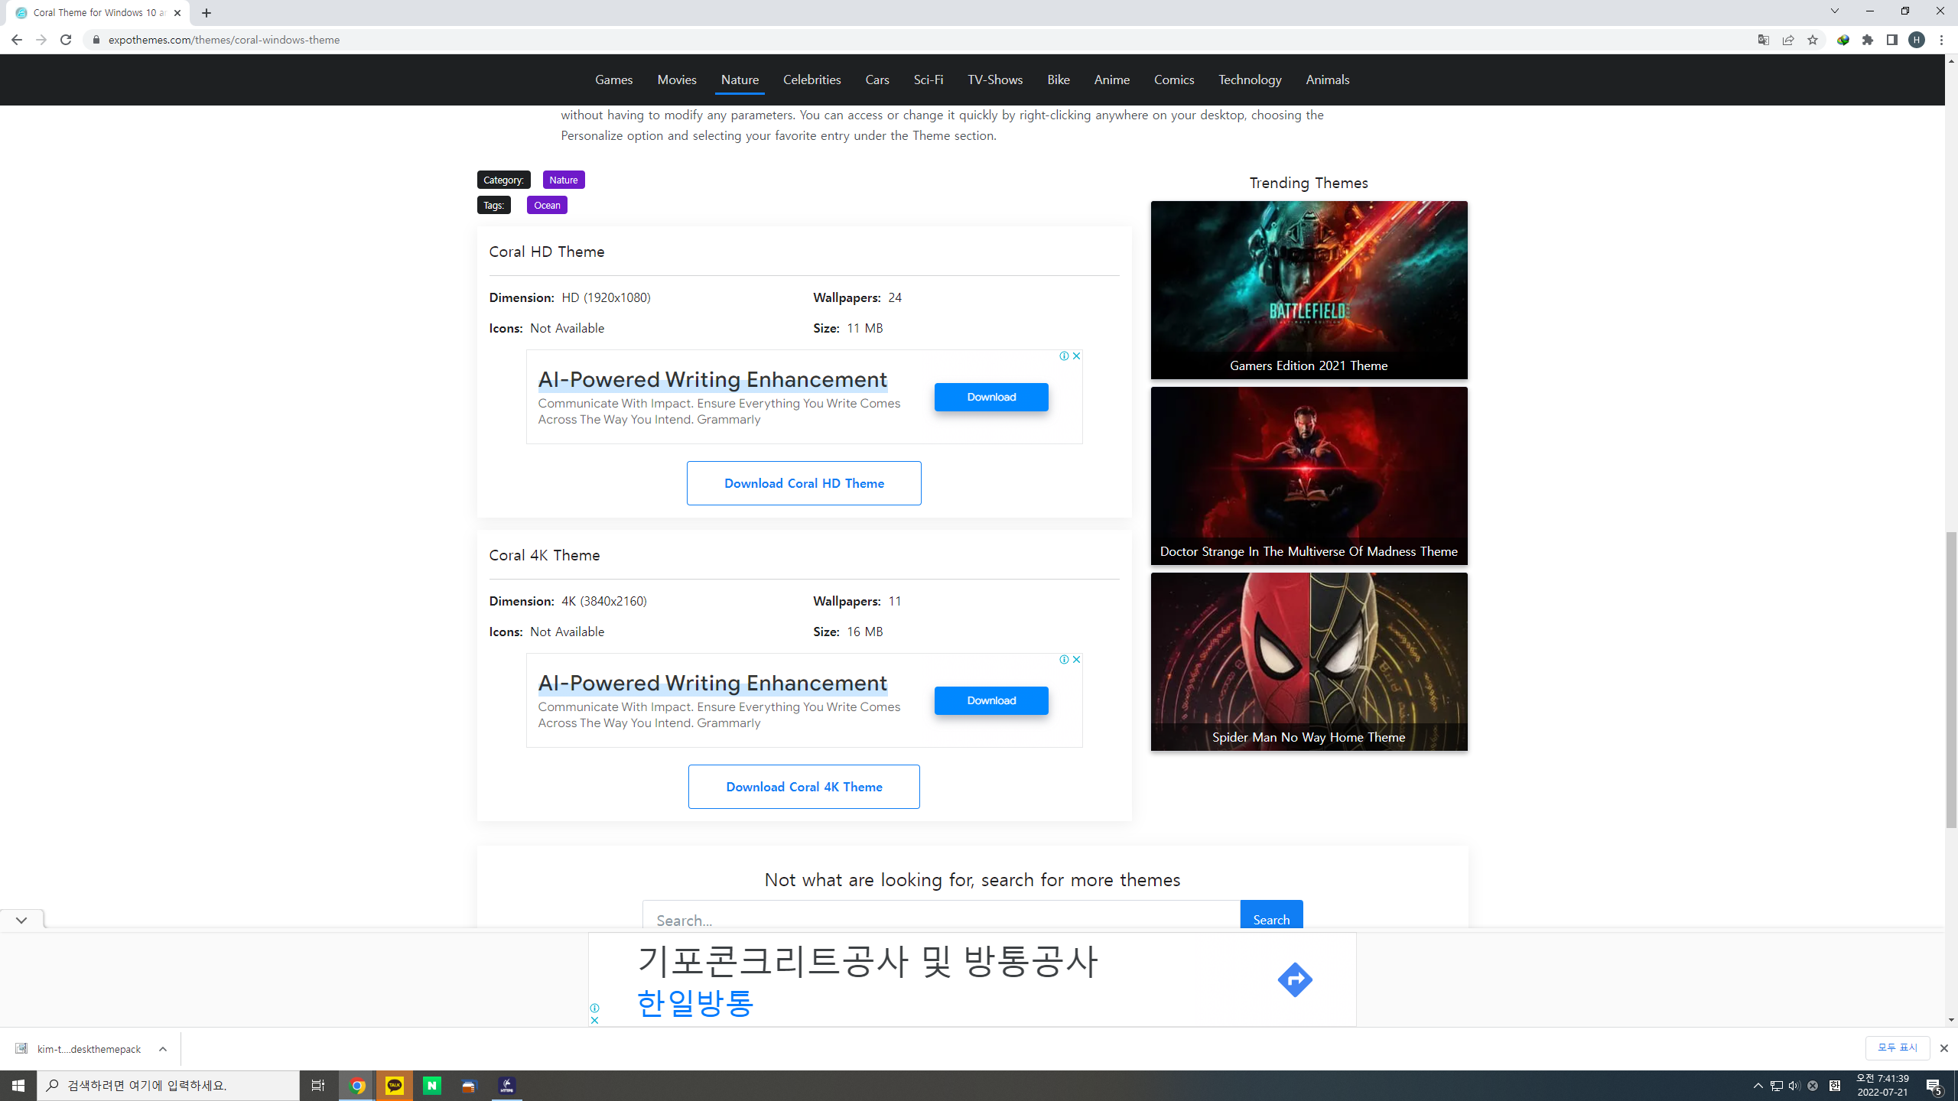Close the downloads bar
Screen dimensions: 1958x1101
tap(1943, 1048)
